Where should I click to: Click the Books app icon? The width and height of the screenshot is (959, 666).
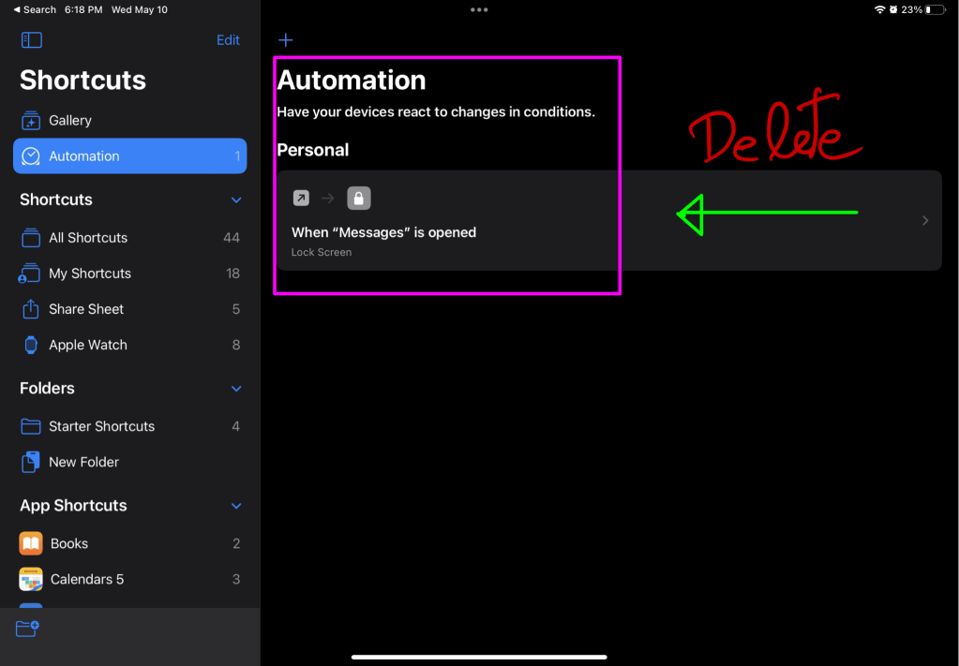31,543
